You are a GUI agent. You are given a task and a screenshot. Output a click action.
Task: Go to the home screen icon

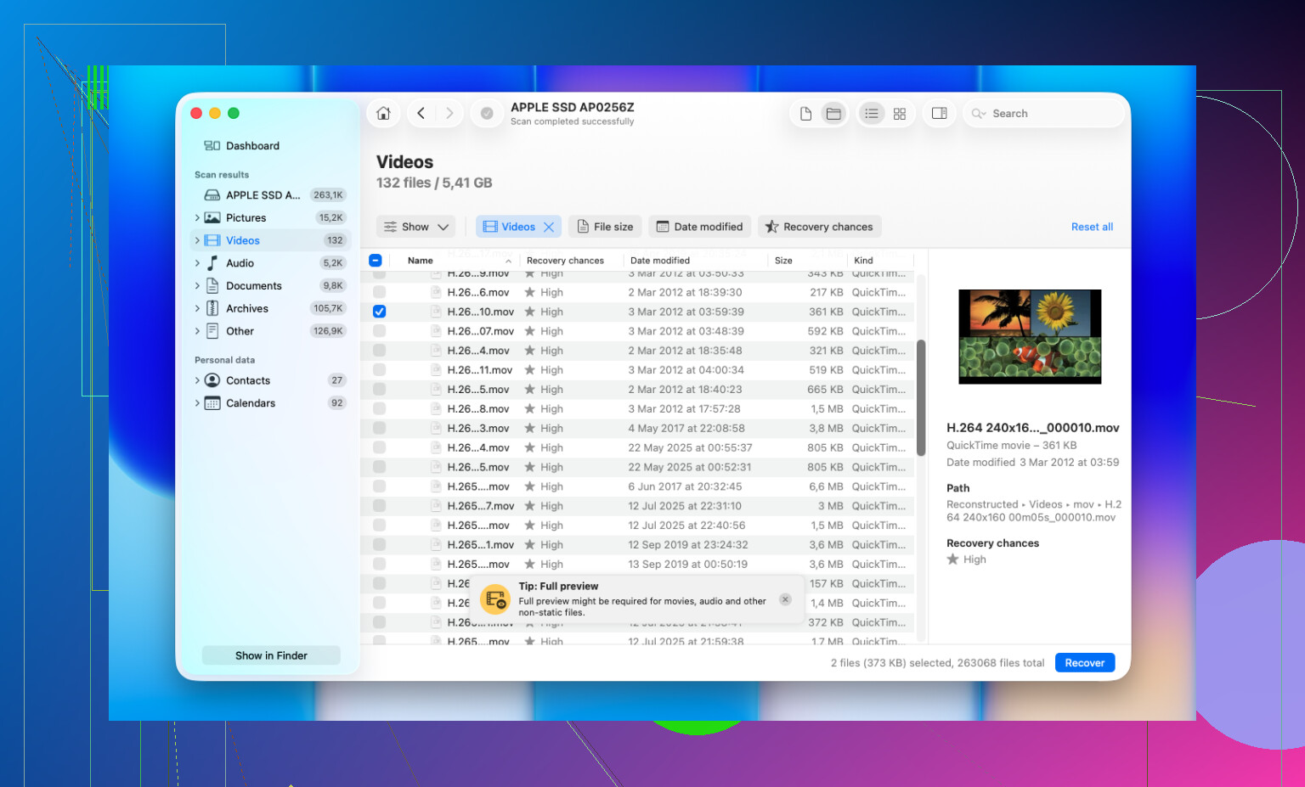[383, 113]
